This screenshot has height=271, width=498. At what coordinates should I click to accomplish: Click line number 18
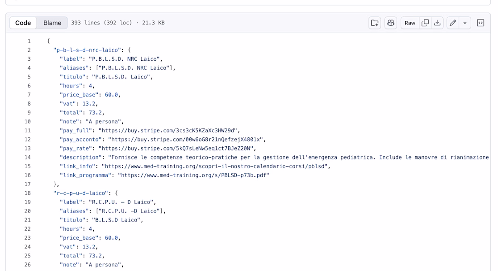[x=28, y=193]
